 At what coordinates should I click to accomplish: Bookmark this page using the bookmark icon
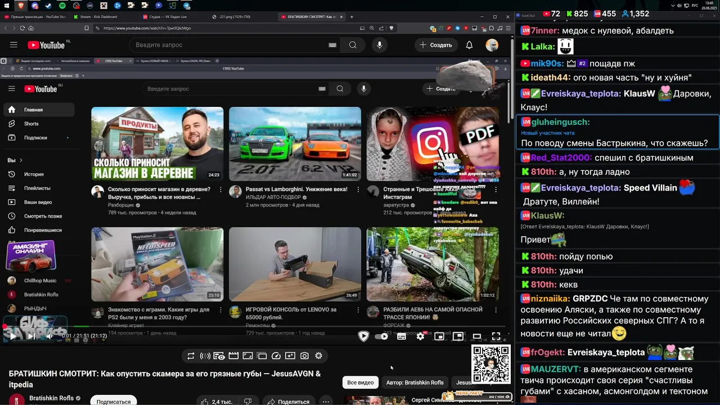coord(87,28)
